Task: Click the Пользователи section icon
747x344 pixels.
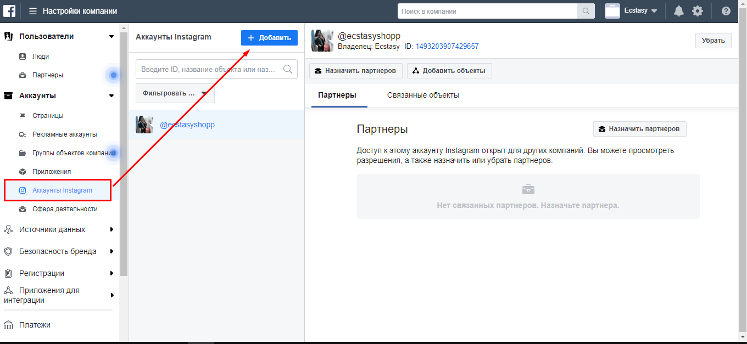Action: (x=8, y=36)
